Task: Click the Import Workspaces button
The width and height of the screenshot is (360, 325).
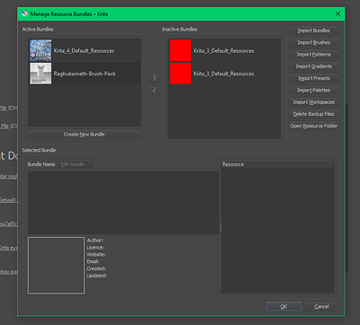Action: [314, 102]
